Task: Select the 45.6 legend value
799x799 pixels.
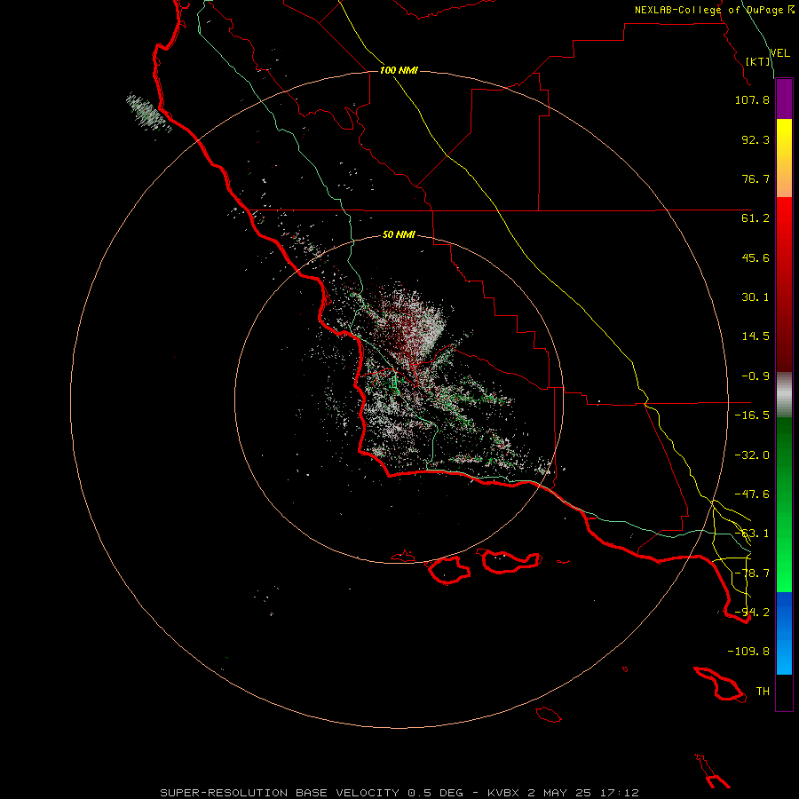Action: 755,257
